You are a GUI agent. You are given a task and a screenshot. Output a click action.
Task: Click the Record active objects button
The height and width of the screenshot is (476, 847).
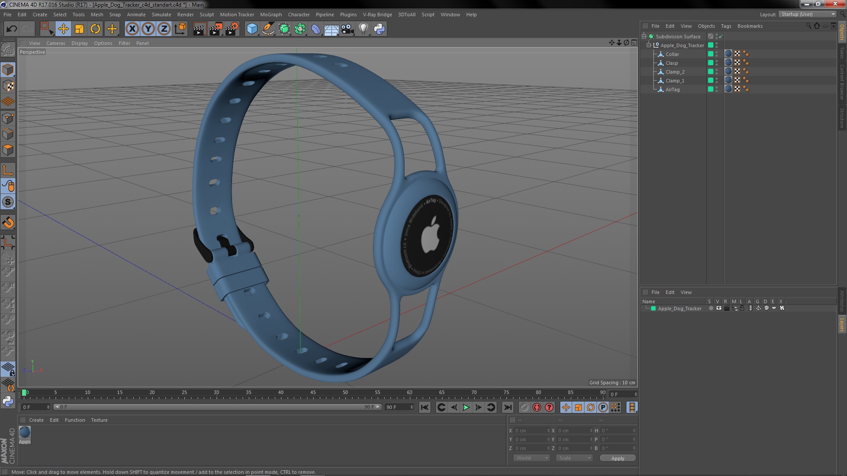click(524, 408)
